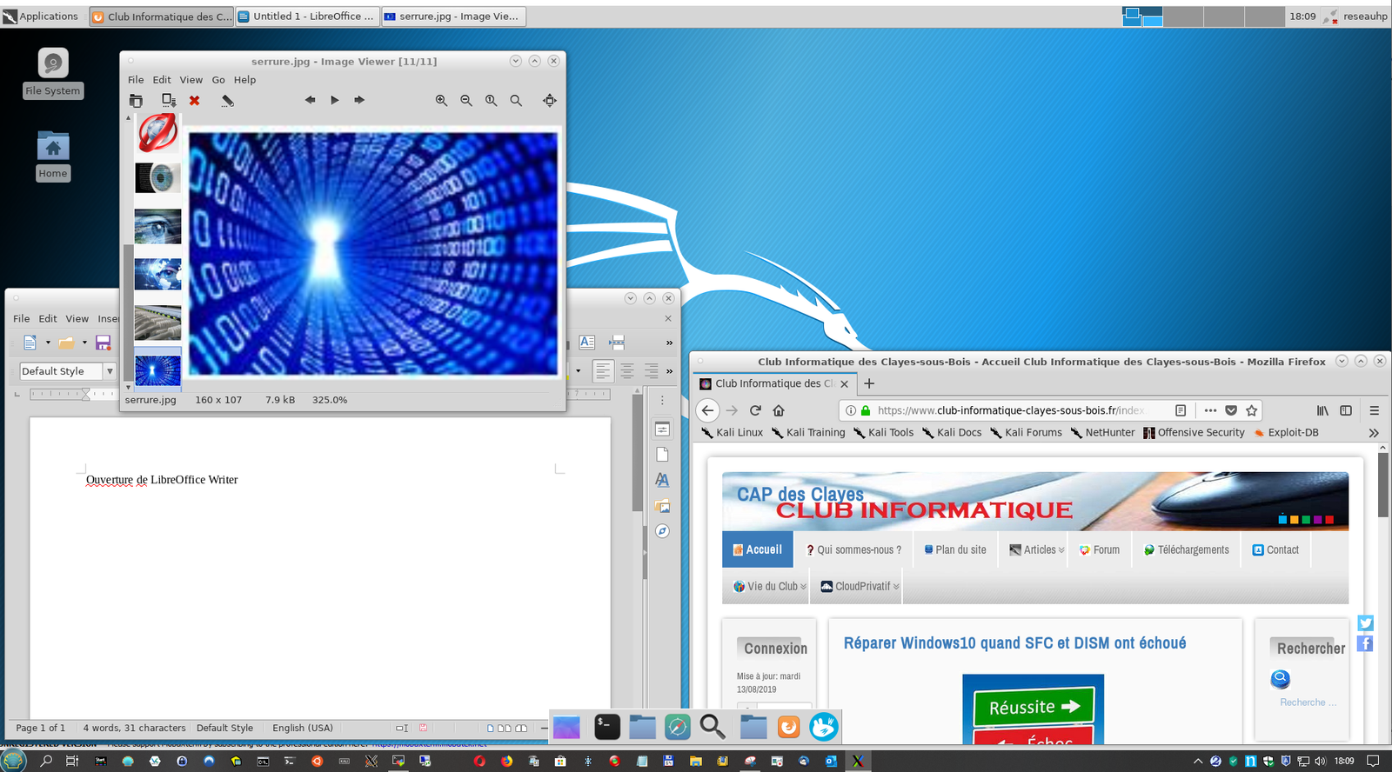Expand the New Document dropdown arrow in Writer
Screen dimensions: 1392x772
point(48,343)
